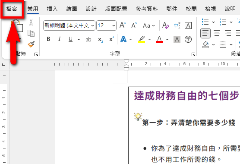Apply numbered list
240x164 pixels.
pos(223,22)
